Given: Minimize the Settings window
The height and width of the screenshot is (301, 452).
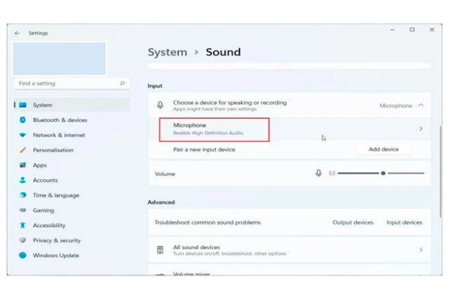Looking at the screenshot, I should (x=392, y=30).
